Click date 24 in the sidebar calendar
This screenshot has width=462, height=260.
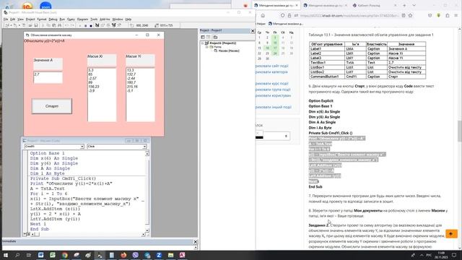pos(275,53)
